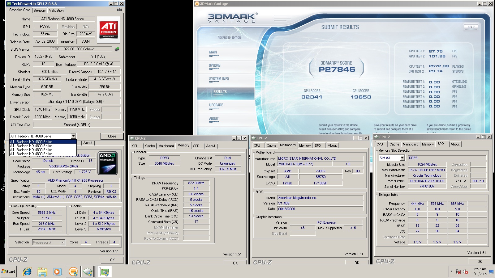This screenshot has height=278, width=495.
Task: Click the GPU-Z camera screenshot icon
Action: (x=119, y=10)
